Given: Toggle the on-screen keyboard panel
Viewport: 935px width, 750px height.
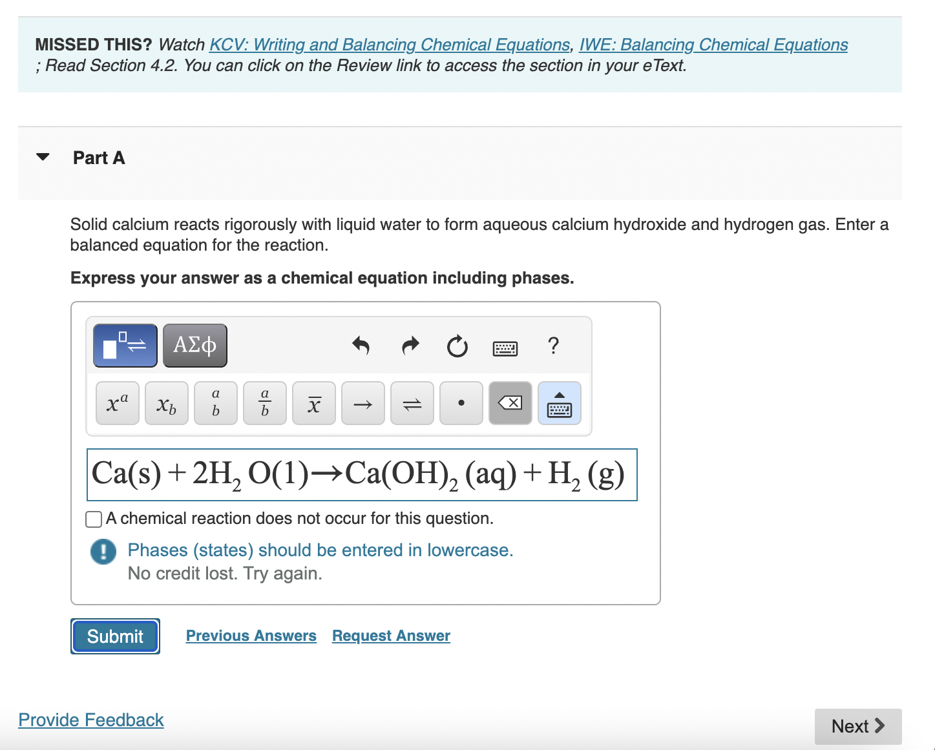Looking at the screenshot, I should coord(559,403).
